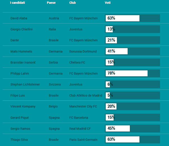
Task: Open the Mats Hummels candidate entry
Action: coord(21,51)
